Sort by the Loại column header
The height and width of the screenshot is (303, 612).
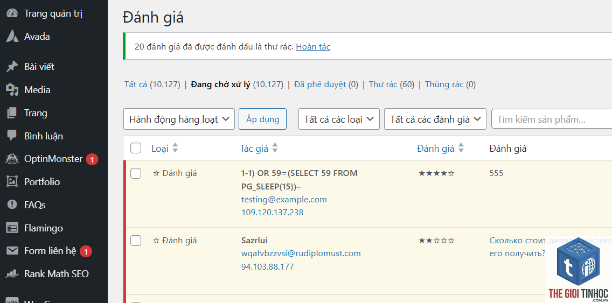[x=159, y=148]
